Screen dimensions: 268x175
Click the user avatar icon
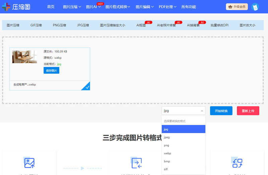(255, 7)
